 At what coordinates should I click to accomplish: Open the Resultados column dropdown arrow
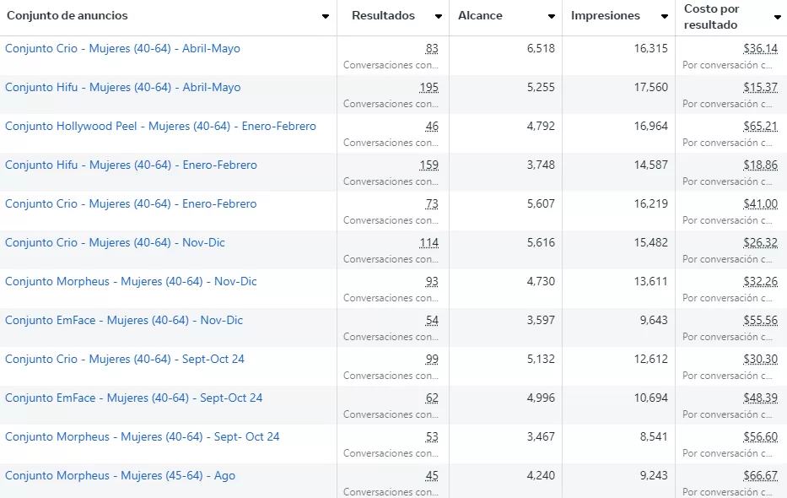(x=438, y=17)
